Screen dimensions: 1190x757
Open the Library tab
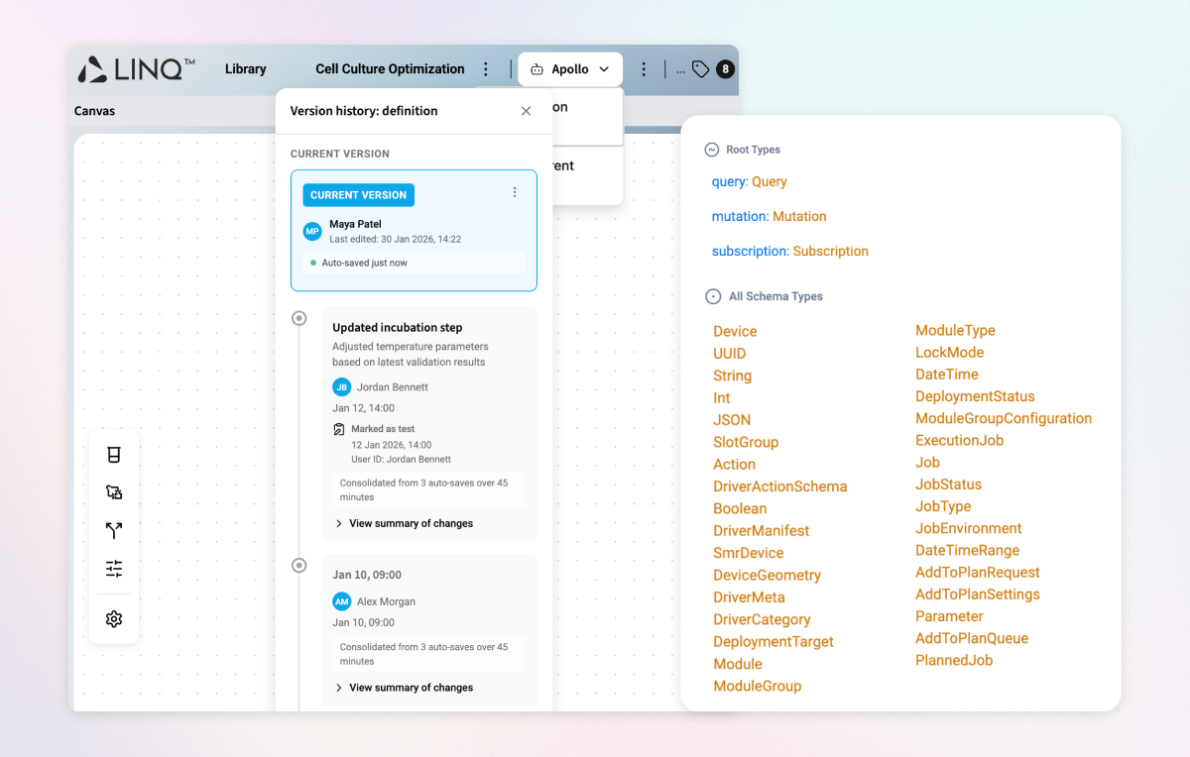coord(245,69)
